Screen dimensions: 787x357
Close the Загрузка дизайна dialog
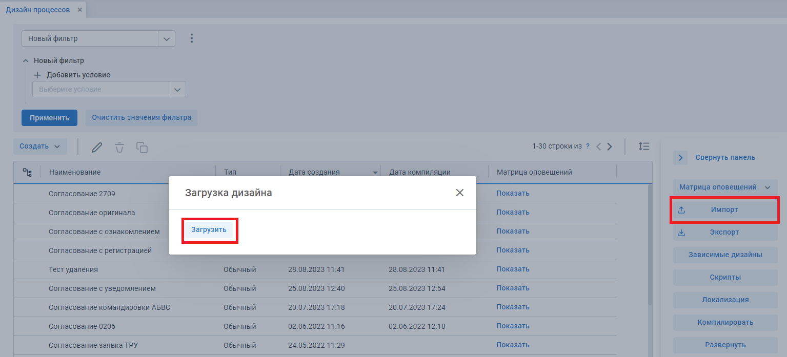click(x=460, y=193)
